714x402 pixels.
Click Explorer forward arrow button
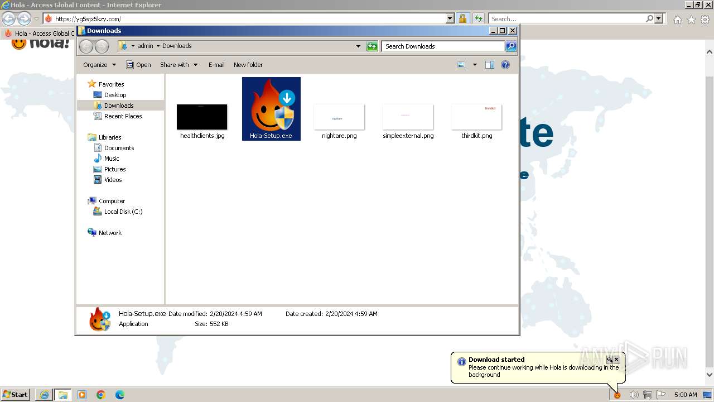coord(102,46)
